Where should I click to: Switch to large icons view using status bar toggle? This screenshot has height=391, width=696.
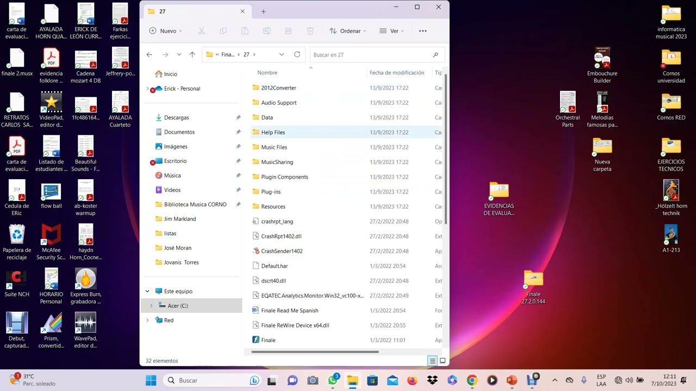click(x=443, y=361)
